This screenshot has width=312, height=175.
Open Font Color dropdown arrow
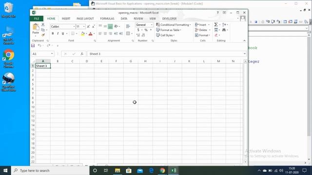94,34
